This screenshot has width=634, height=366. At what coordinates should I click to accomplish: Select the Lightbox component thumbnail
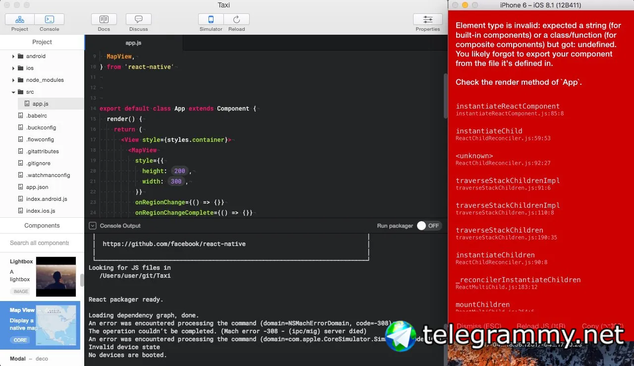click(x=56, y=276)
